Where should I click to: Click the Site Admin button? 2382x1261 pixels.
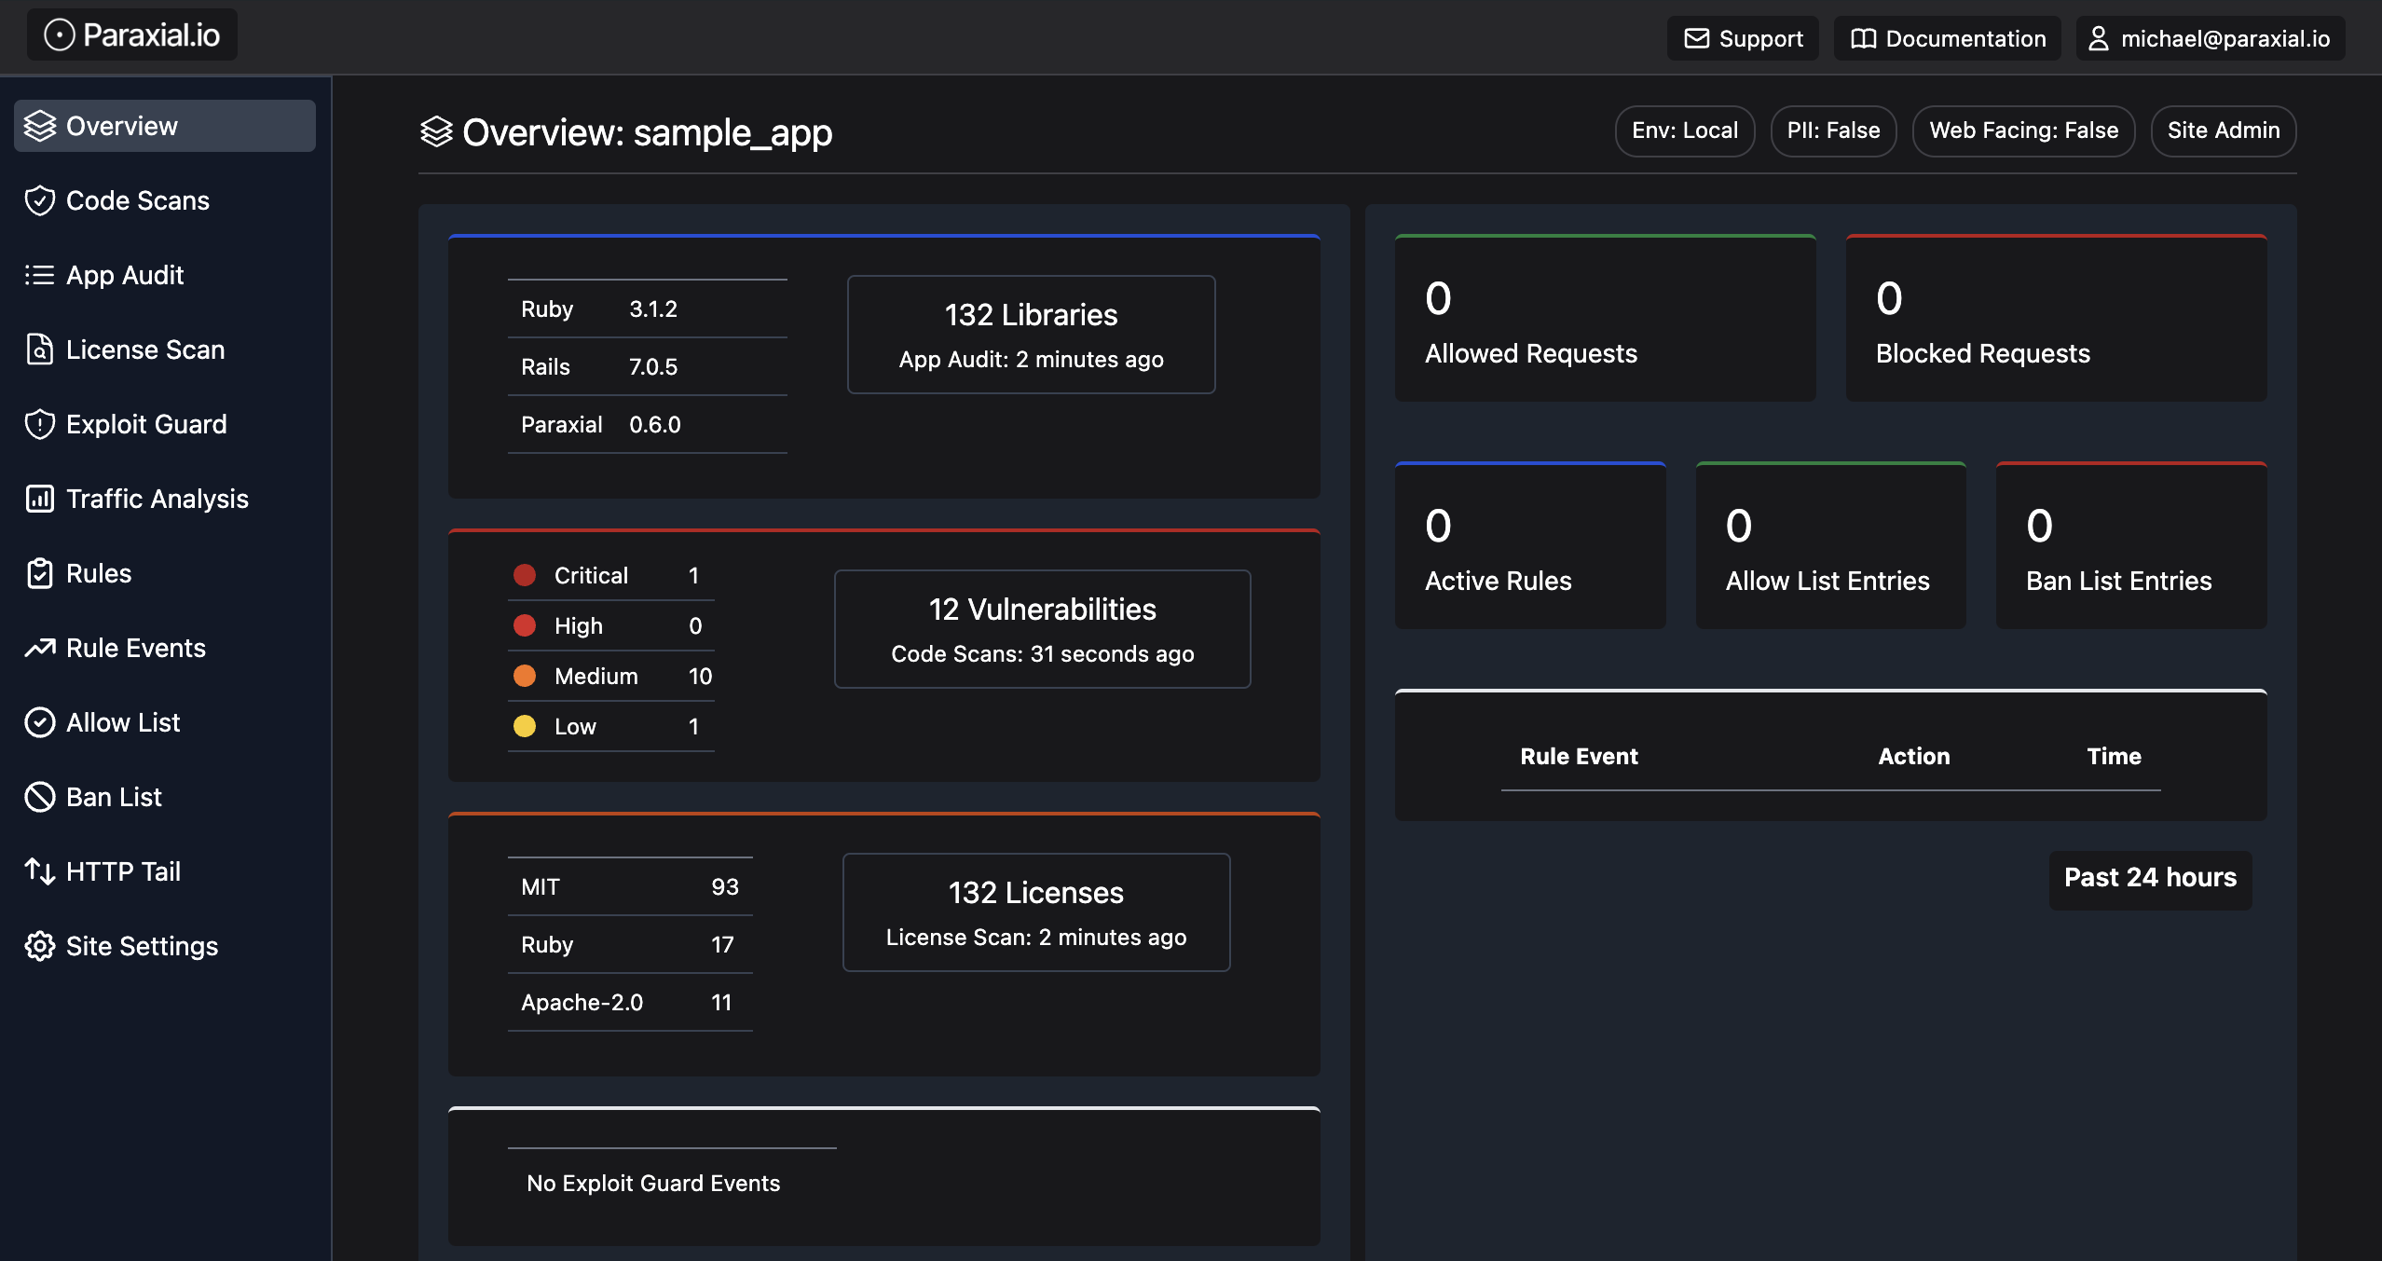tap(2224, 130)
